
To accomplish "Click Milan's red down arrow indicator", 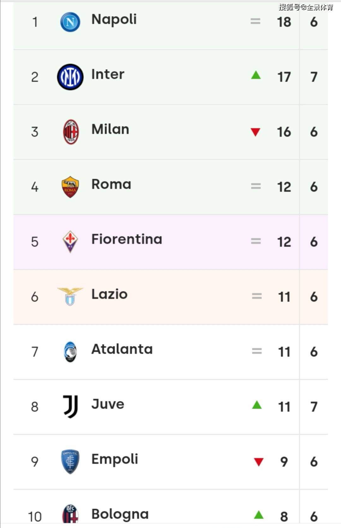I will click(x=255, y=132).
